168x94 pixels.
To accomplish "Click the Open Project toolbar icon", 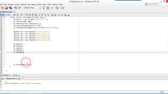I will 6,8.
